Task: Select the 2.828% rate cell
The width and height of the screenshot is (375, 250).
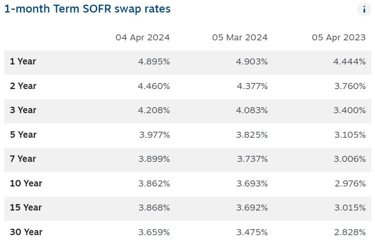Action: coord(350,232)
